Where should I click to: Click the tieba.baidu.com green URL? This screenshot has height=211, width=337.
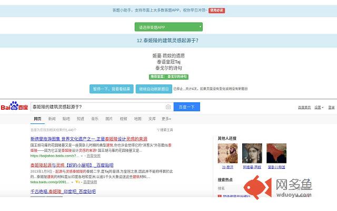[x=49, y=182]
